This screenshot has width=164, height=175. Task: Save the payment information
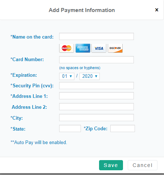pyautogui.click(x=111, y=165)
